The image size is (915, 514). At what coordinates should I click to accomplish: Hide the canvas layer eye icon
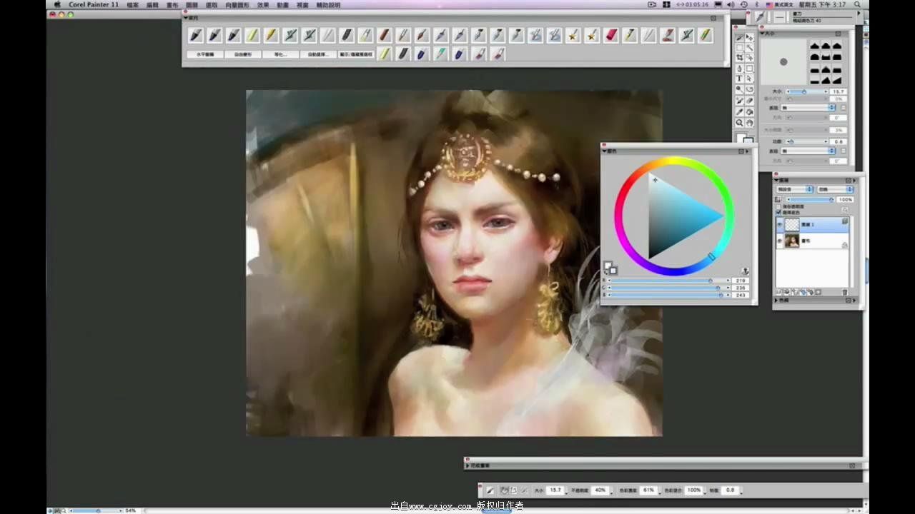pos(781,241)
